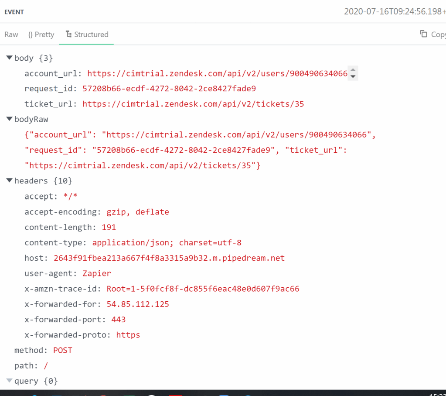
Task: Click the method POST value
Action: point(62,350)
